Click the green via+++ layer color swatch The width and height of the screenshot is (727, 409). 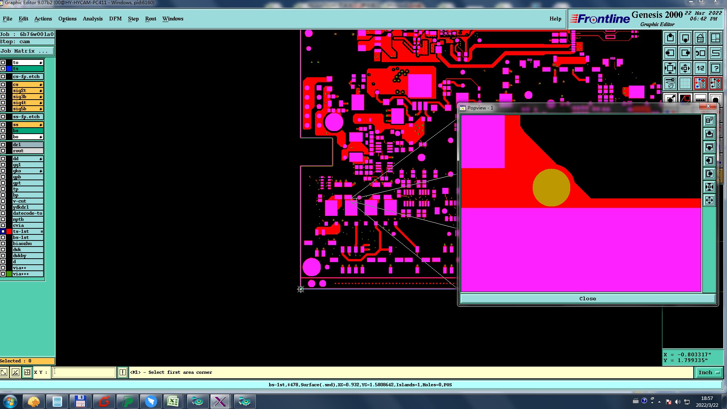click(x=9, y=274)
